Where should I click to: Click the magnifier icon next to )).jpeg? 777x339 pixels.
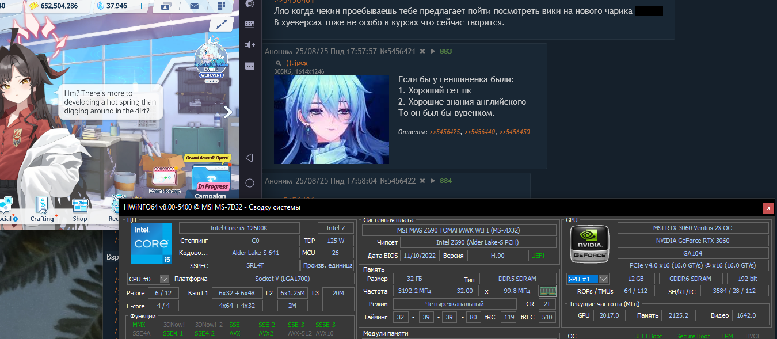pos(279,63)
